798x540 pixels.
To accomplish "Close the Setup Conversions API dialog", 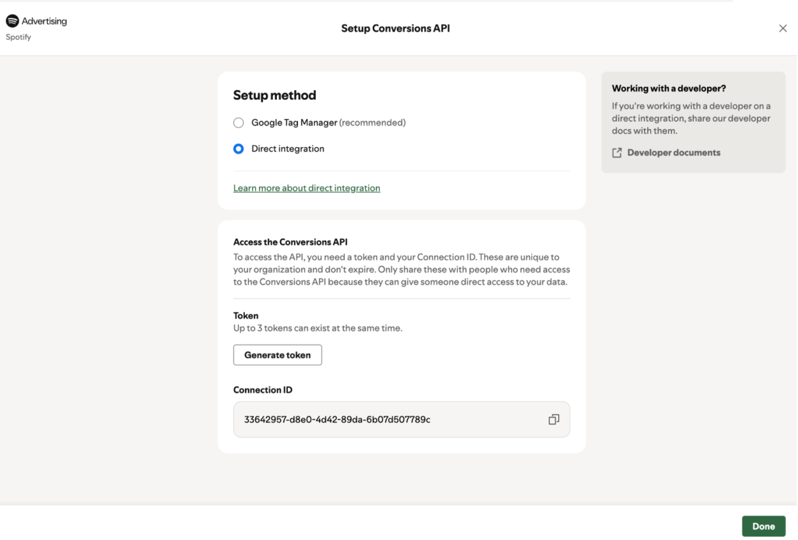I will 783,29.
